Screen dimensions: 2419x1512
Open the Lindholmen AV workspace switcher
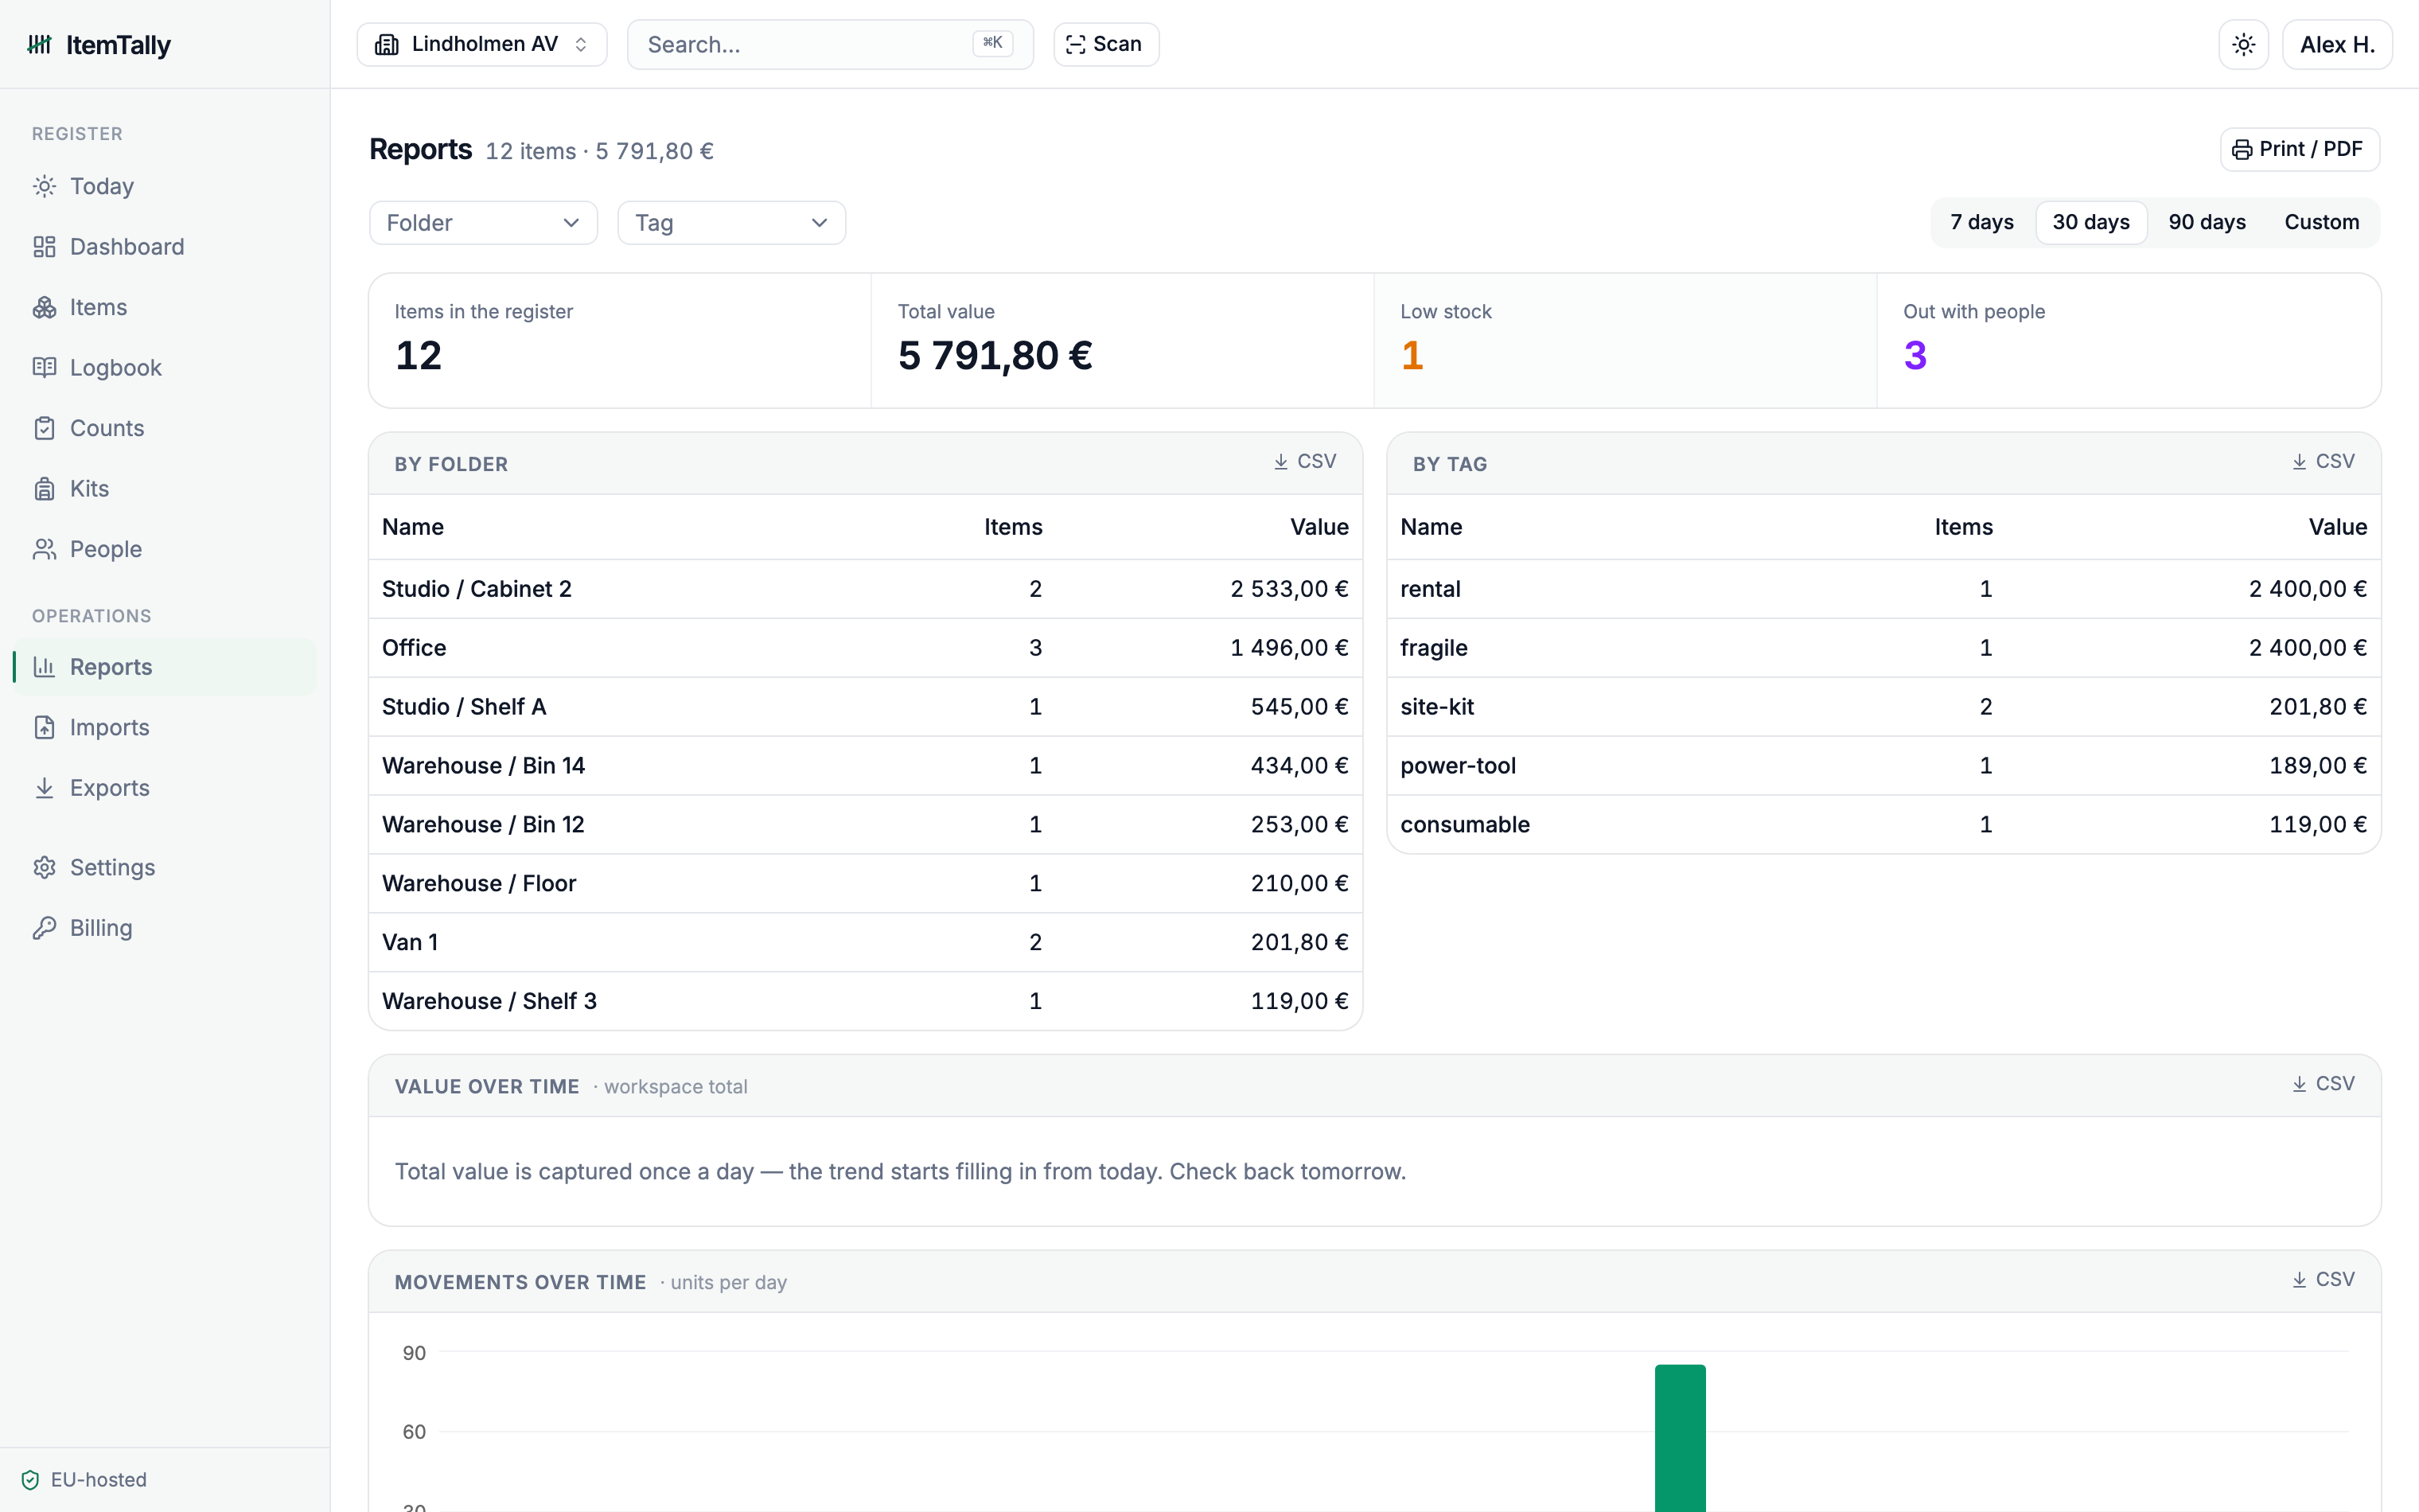tap(481, 44)
